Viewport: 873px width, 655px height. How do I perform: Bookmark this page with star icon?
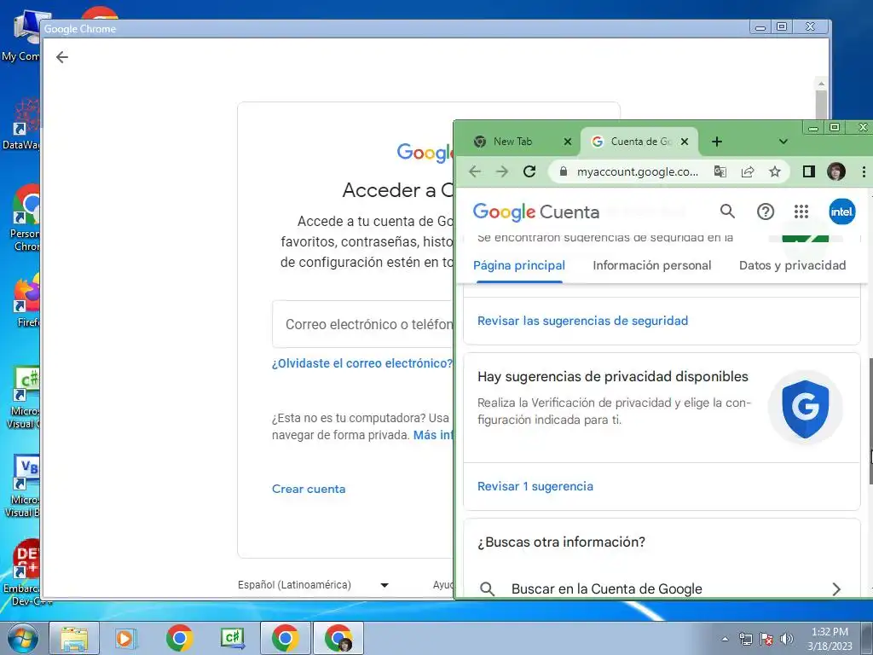[774, 171]
